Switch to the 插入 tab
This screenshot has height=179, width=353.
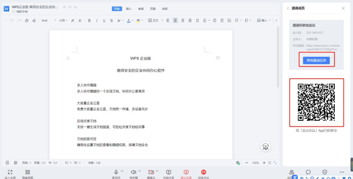[x=129, y=9]
